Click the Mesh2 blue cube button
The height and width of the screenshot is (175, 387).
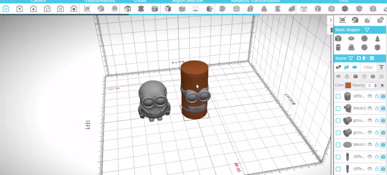pyautogui.click(x=383, y=108)
